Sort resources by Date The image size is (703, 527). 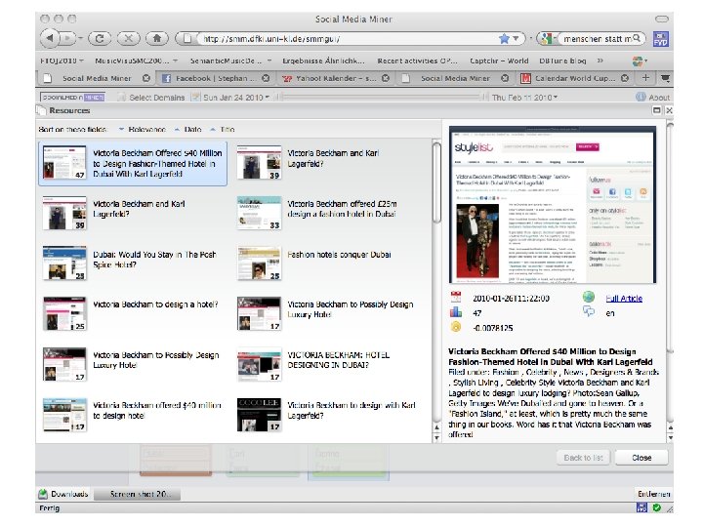click(x=187, y=130)
